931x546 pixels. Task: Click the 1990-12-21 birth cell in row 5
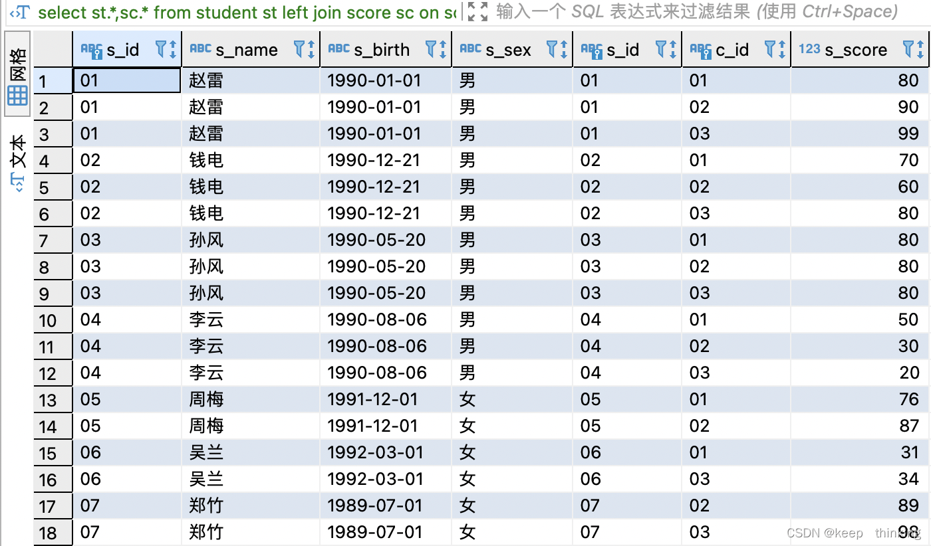[386, 187]
